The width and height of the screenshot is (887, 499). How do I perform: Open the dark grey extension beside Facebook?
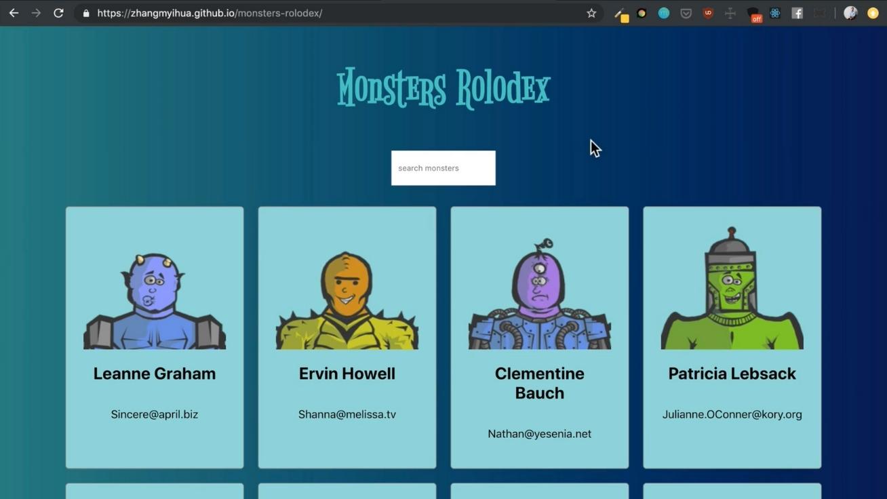pyautogui.click(x=820, y=13)
